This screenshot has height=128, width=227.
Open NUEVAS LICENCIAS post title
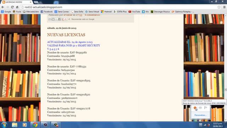pos(66,35)
